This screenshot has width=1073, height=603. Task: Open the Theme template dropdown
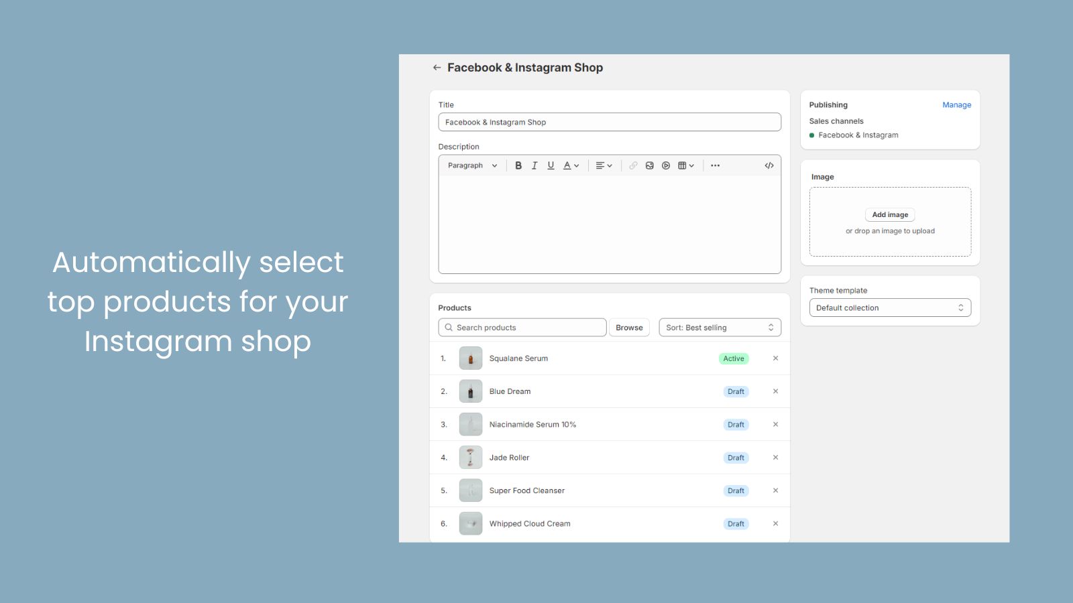coord(890,308)
